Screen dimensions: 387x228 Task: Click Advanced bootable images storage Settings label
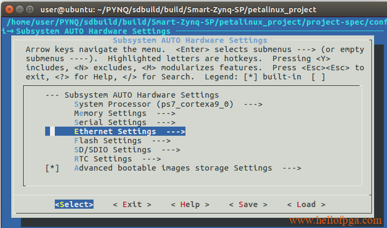tap(173, 168)
